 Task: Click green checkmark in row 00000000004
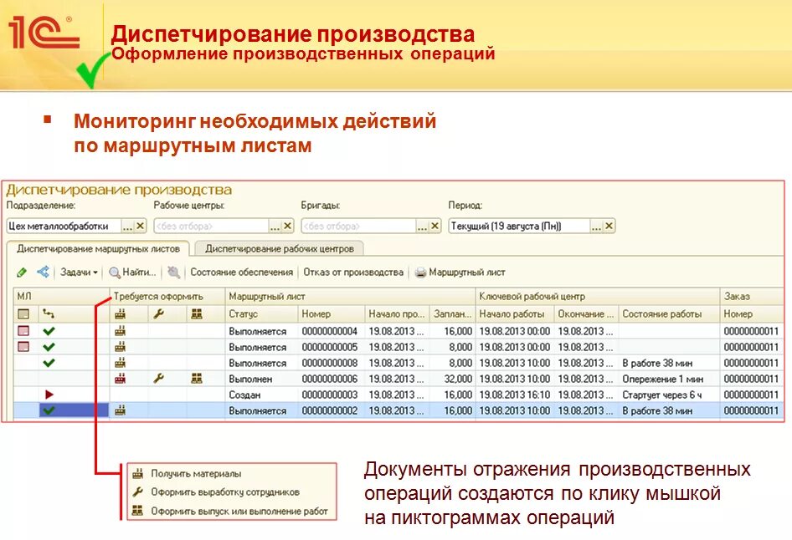click(x=49, y=331)
